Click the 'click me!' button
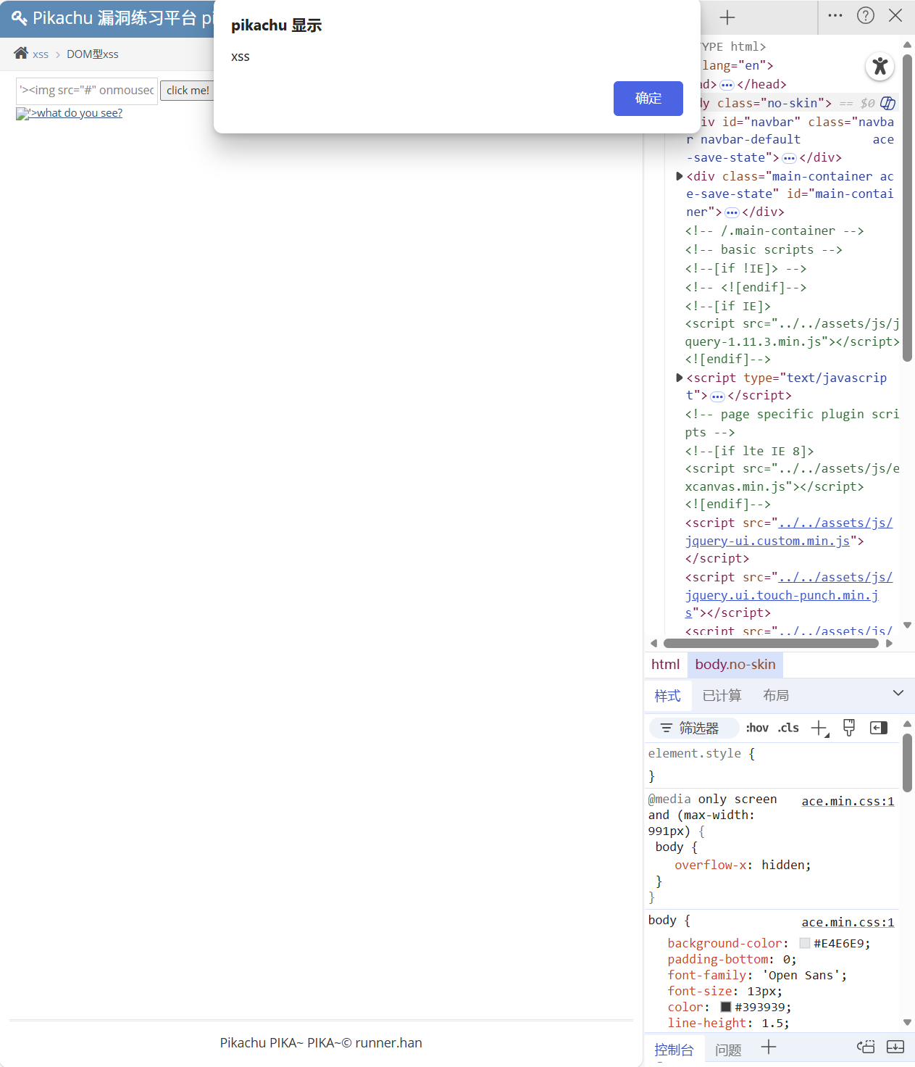 click(188, 91)
